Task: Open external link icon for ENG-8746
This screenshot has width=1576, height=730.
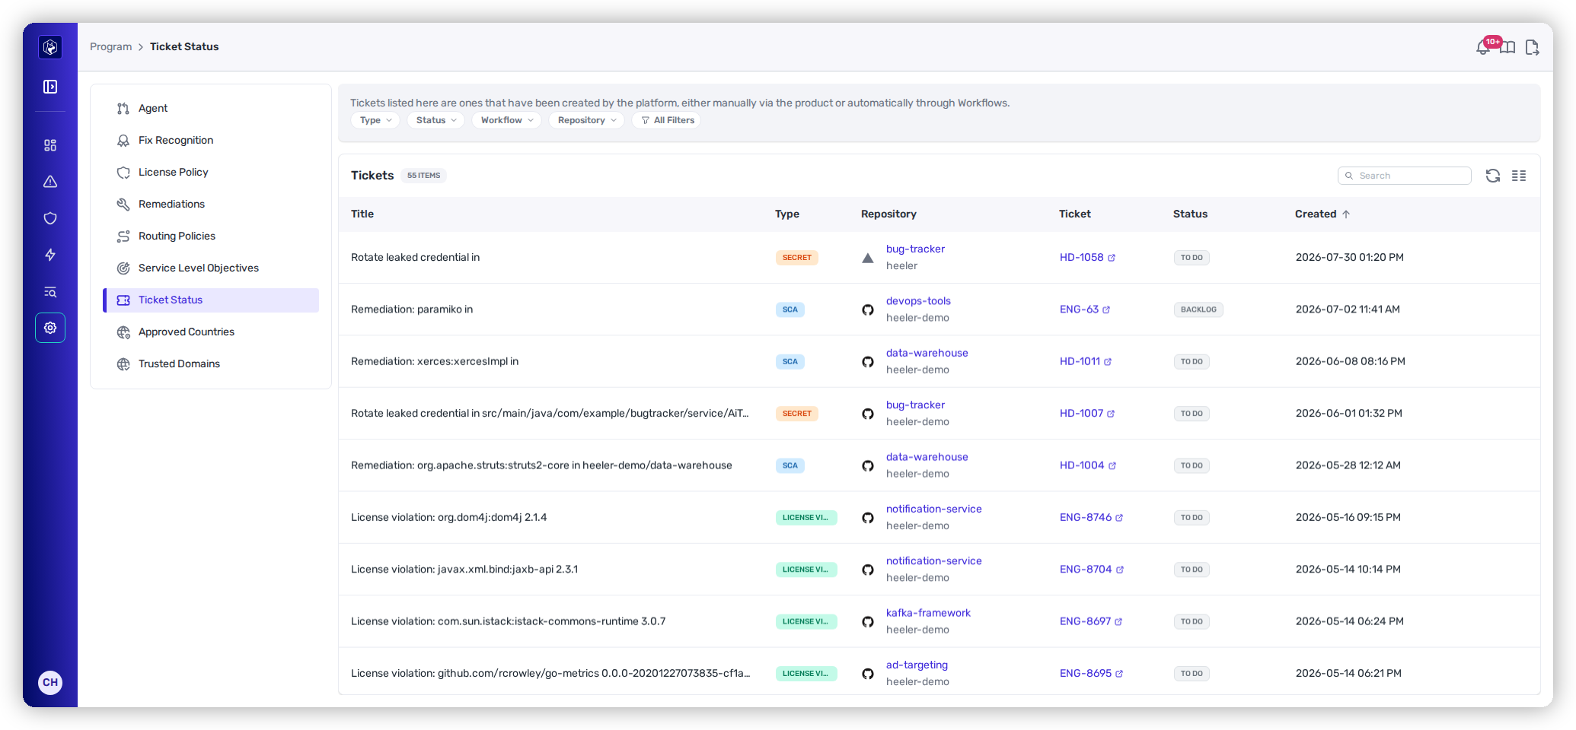Action: 1119,518
